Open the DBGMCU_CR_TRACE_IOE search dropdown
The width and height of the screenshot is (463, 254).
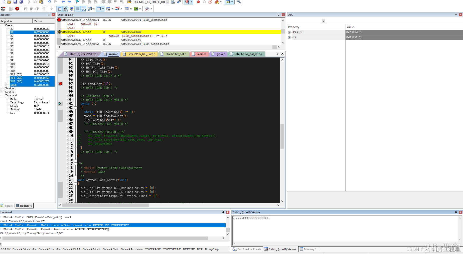(x=168, y=2)
